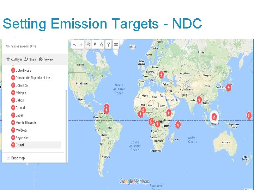Click the Côte d'Ivoire marker on the map
Screen dimensions: 254x190
pyautogui.click(x=140, y=114)
